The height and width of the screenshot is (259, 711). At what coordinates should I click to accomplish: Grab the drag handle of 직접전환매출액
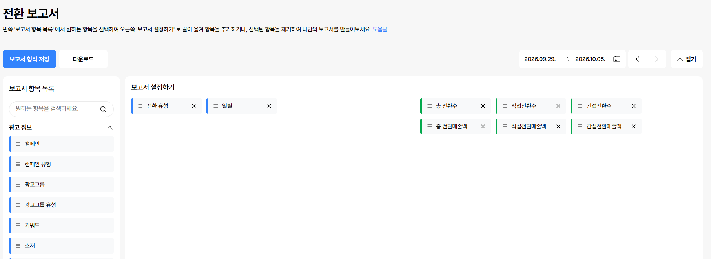coord(505,126)
